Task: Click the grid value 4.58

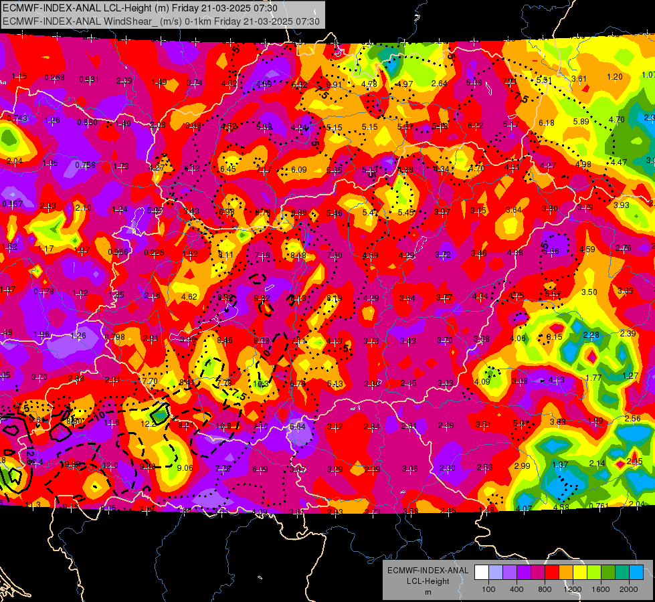Action: (x=561, y=507)
